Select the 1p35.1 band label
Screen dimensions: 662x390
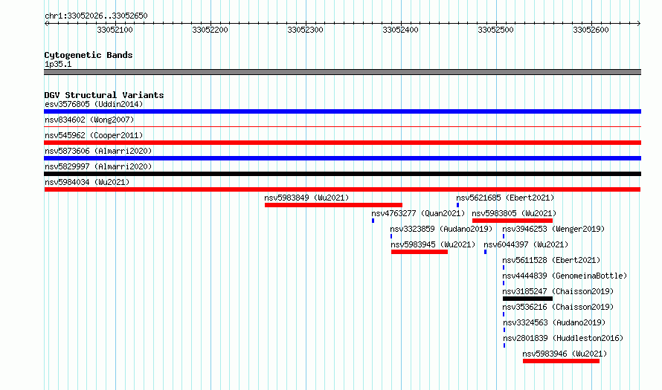58,64
